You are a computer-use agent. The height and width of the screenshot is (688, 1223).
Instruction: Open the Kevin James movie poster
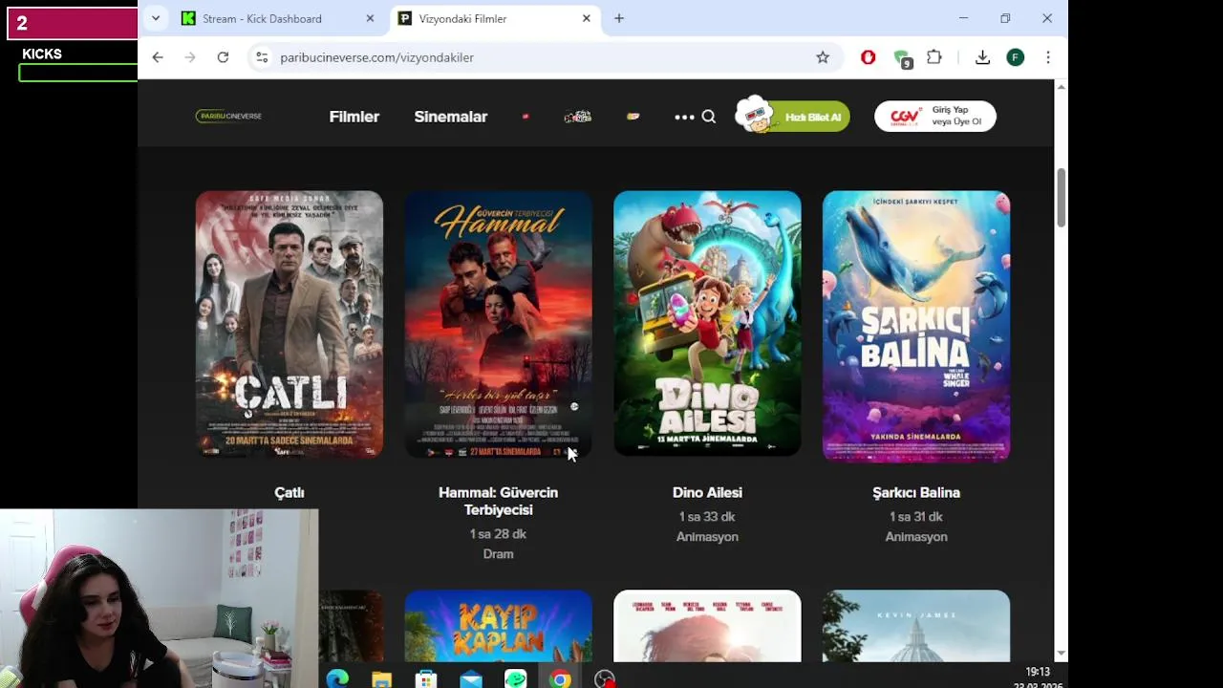pyautogui.click(x=916, y=626)
